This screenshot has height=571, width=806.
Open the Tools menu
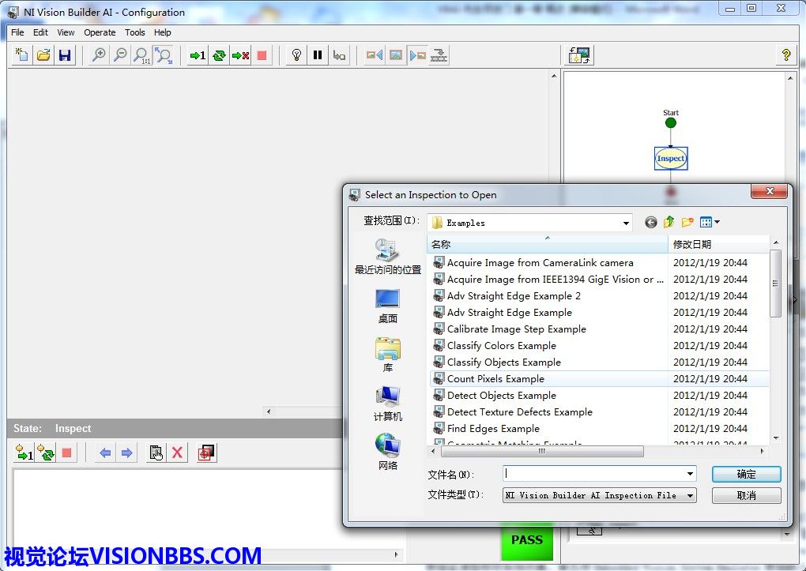[135, 32]
